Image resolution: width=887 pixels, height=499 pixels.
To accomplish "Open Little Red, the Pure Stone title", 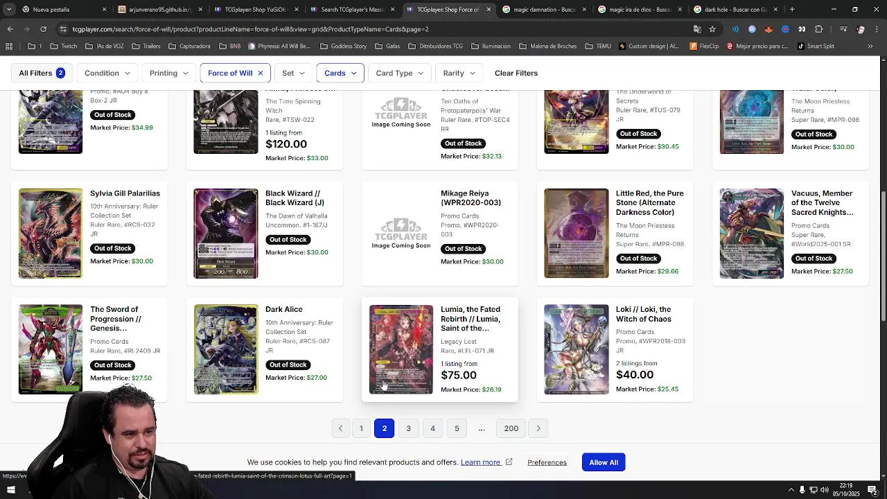I will [x=650, y=202].
